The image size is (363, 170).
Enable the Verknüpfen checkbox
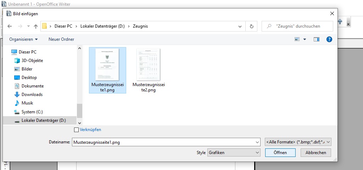77,130
